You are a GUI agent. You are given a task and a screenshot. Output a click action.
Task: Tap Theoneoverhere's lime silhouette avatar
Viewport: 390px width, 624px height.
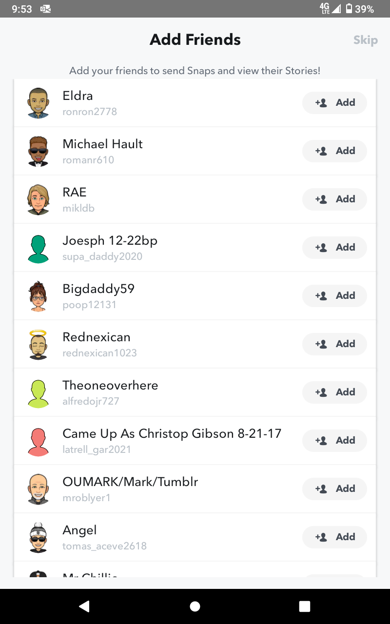pyautogui.click(x=38, y=392)
